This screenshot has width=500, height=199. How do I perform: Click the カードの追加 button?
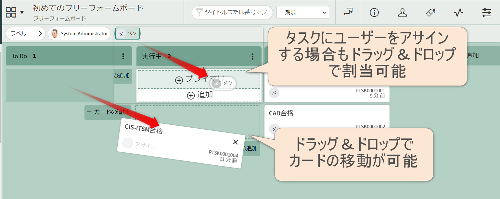coord(108,112)
